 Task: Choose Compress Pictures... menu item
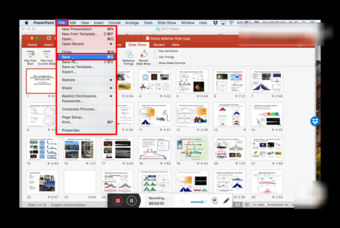point(86,109)
